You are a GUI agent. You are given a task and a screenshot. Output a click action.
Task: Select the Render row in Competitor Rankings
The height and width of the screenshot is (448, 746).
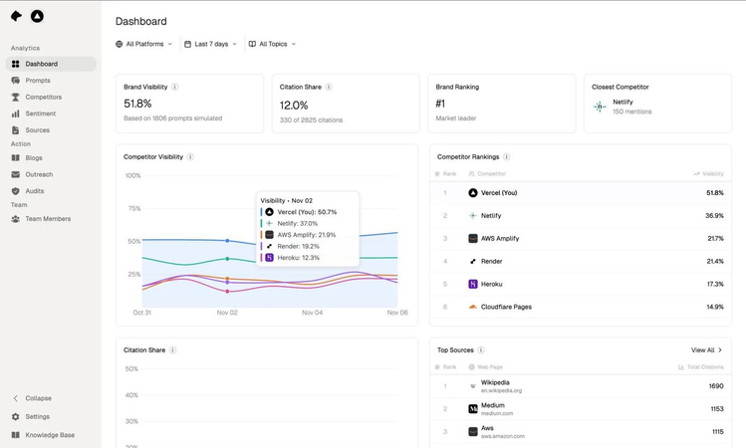[580, 261]
